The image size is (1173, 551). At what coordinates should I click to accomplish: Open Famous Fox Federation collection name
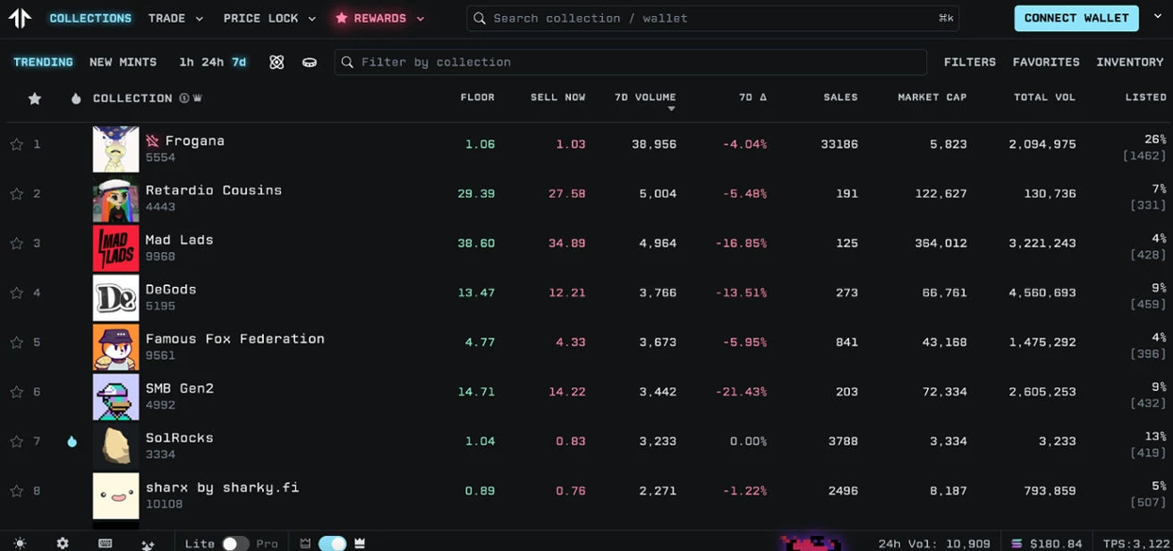(235, 339)
